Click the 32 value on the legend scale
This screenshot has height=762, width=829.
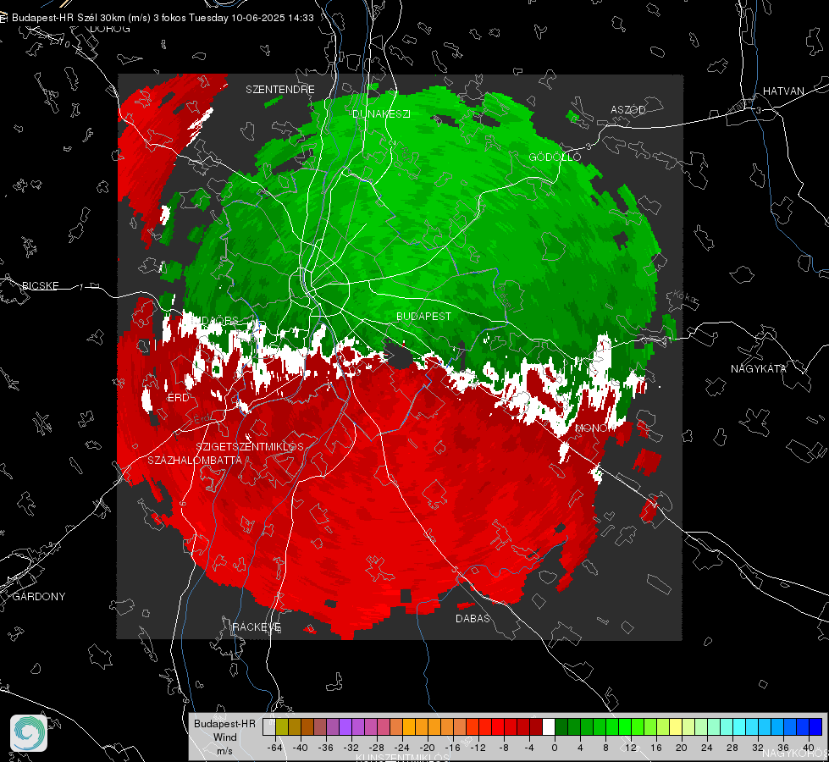[x=758, y=748]
